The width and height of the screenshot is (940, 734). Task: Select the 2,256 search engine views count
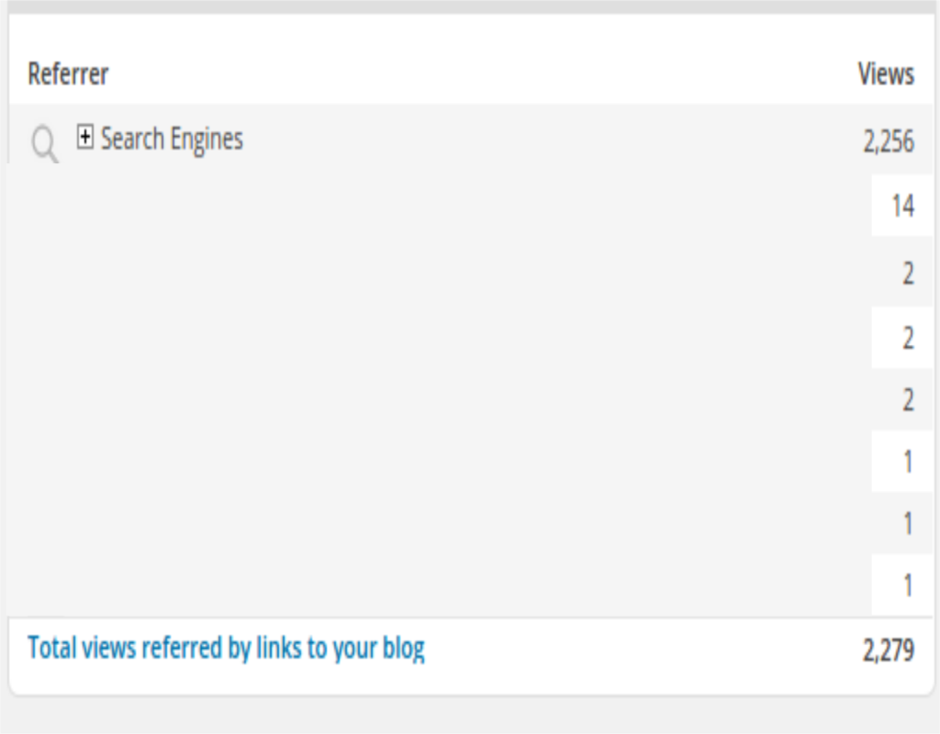coord(889,142)
